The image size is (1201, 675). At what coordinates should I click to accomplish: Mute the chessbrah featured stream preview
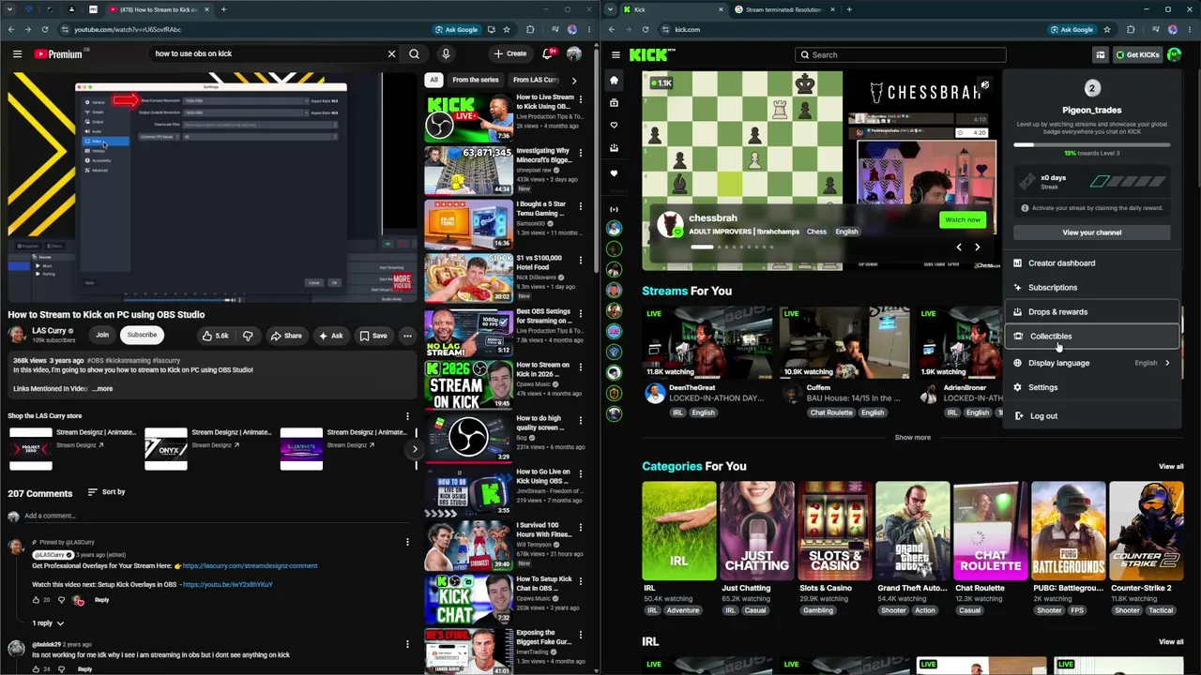pos(984,85)
